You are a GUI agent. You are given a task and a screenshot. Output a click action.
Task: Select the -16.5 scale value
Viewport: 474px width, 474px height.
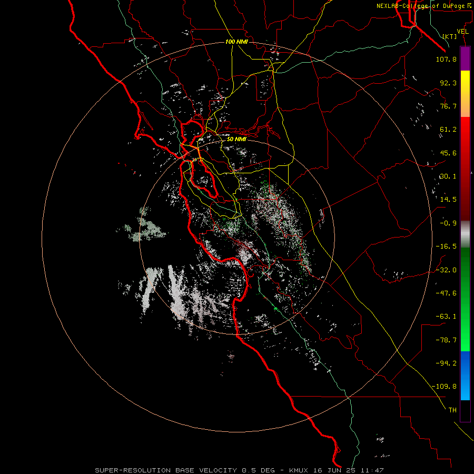[446, 246]
